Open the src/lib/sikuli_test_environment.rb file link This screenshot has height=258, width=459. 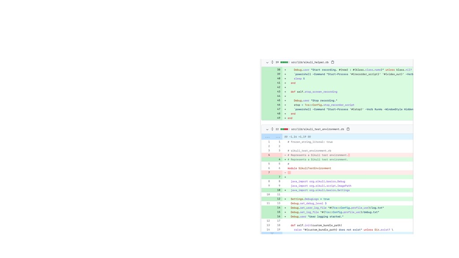click(x=318, y=129)
